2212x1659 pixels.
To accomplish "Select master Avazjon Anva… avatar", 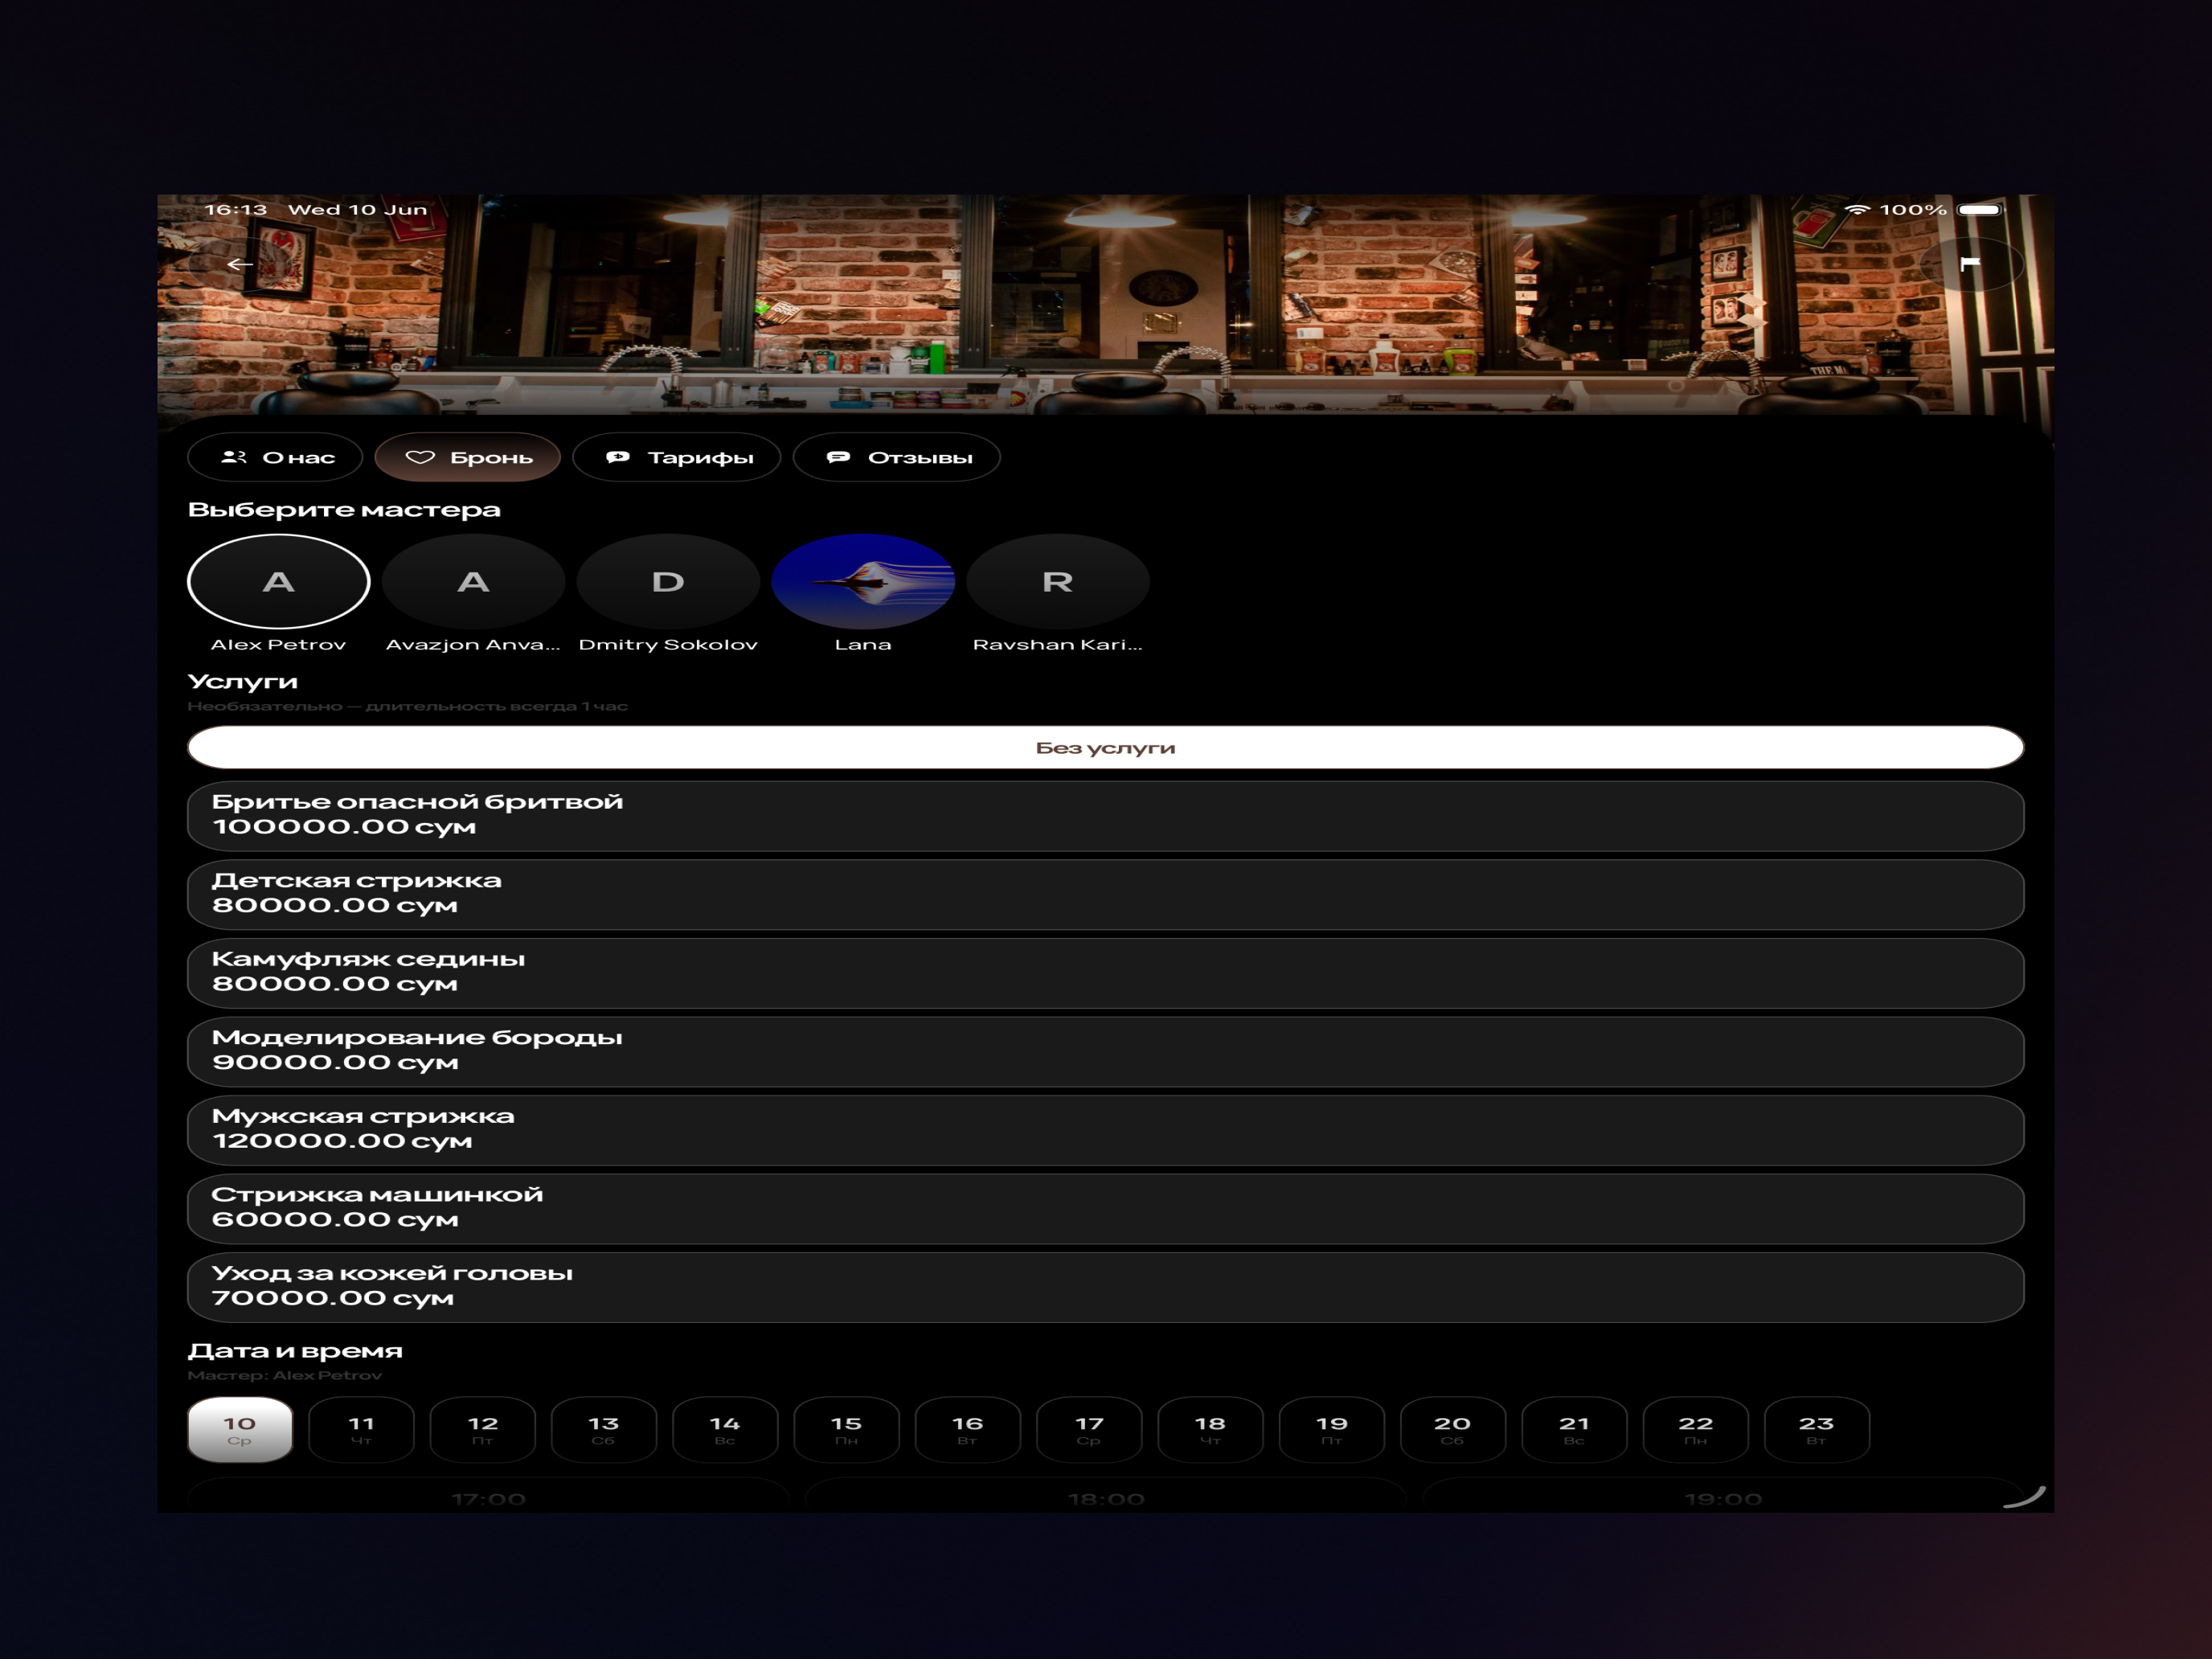I will click(x=473, y=581).
